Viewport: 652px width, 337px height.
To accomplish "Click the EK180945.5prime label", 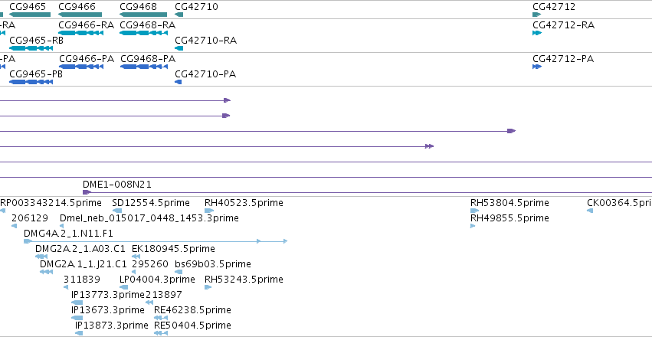I will click(x=173, y=248).
